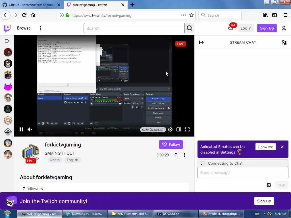Open the three-dot menu beside Browse

40,28
